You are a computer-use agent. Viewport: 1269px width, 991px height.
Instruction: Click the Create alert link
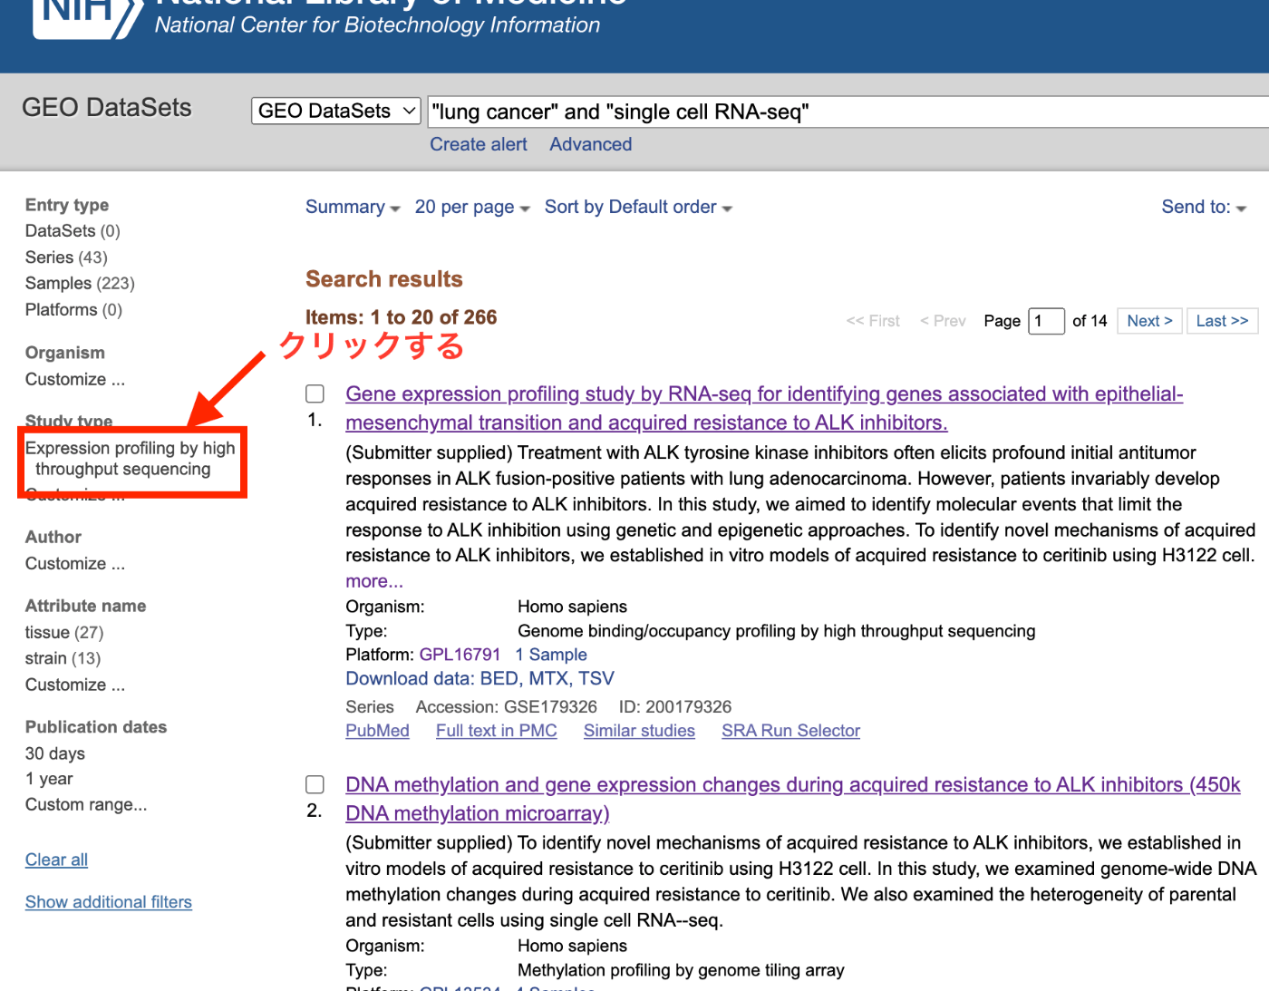point(478,144)
